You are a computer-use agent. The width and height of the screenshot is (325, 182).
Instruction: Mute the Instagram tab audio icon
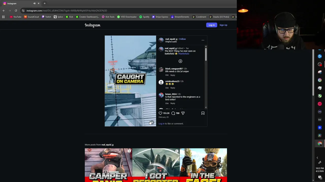tap(35, 4)
